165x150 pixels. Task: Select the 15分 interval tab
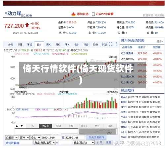pyautogui.click(x=86, y=45)
